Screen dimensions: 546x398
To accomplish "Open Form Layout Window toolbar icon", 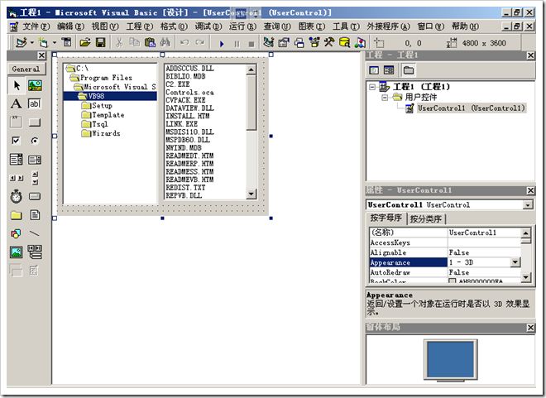I will 299,43.
